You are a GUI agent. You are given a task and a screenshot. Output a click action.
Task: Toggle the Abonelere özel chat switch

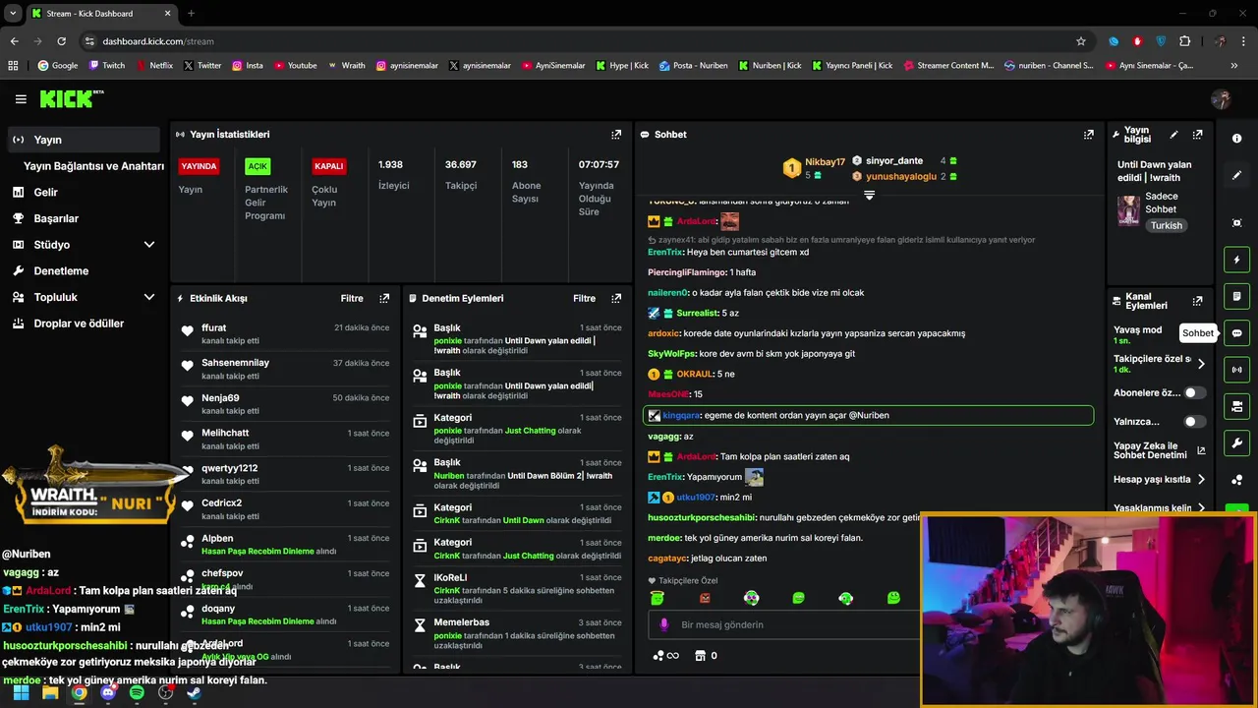click(1194, 392)
